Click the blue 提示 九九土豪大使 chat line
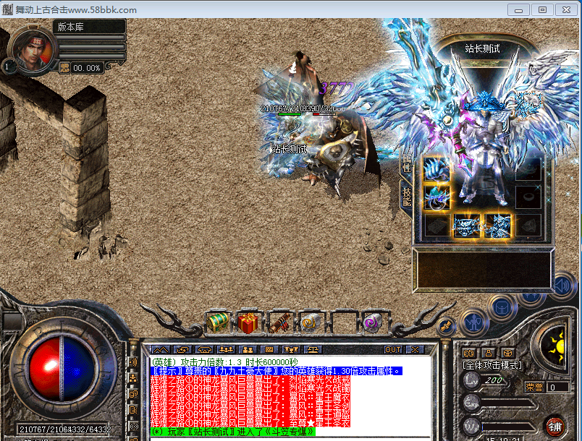Viewport: 582px width, 441px height. (277, 371)
